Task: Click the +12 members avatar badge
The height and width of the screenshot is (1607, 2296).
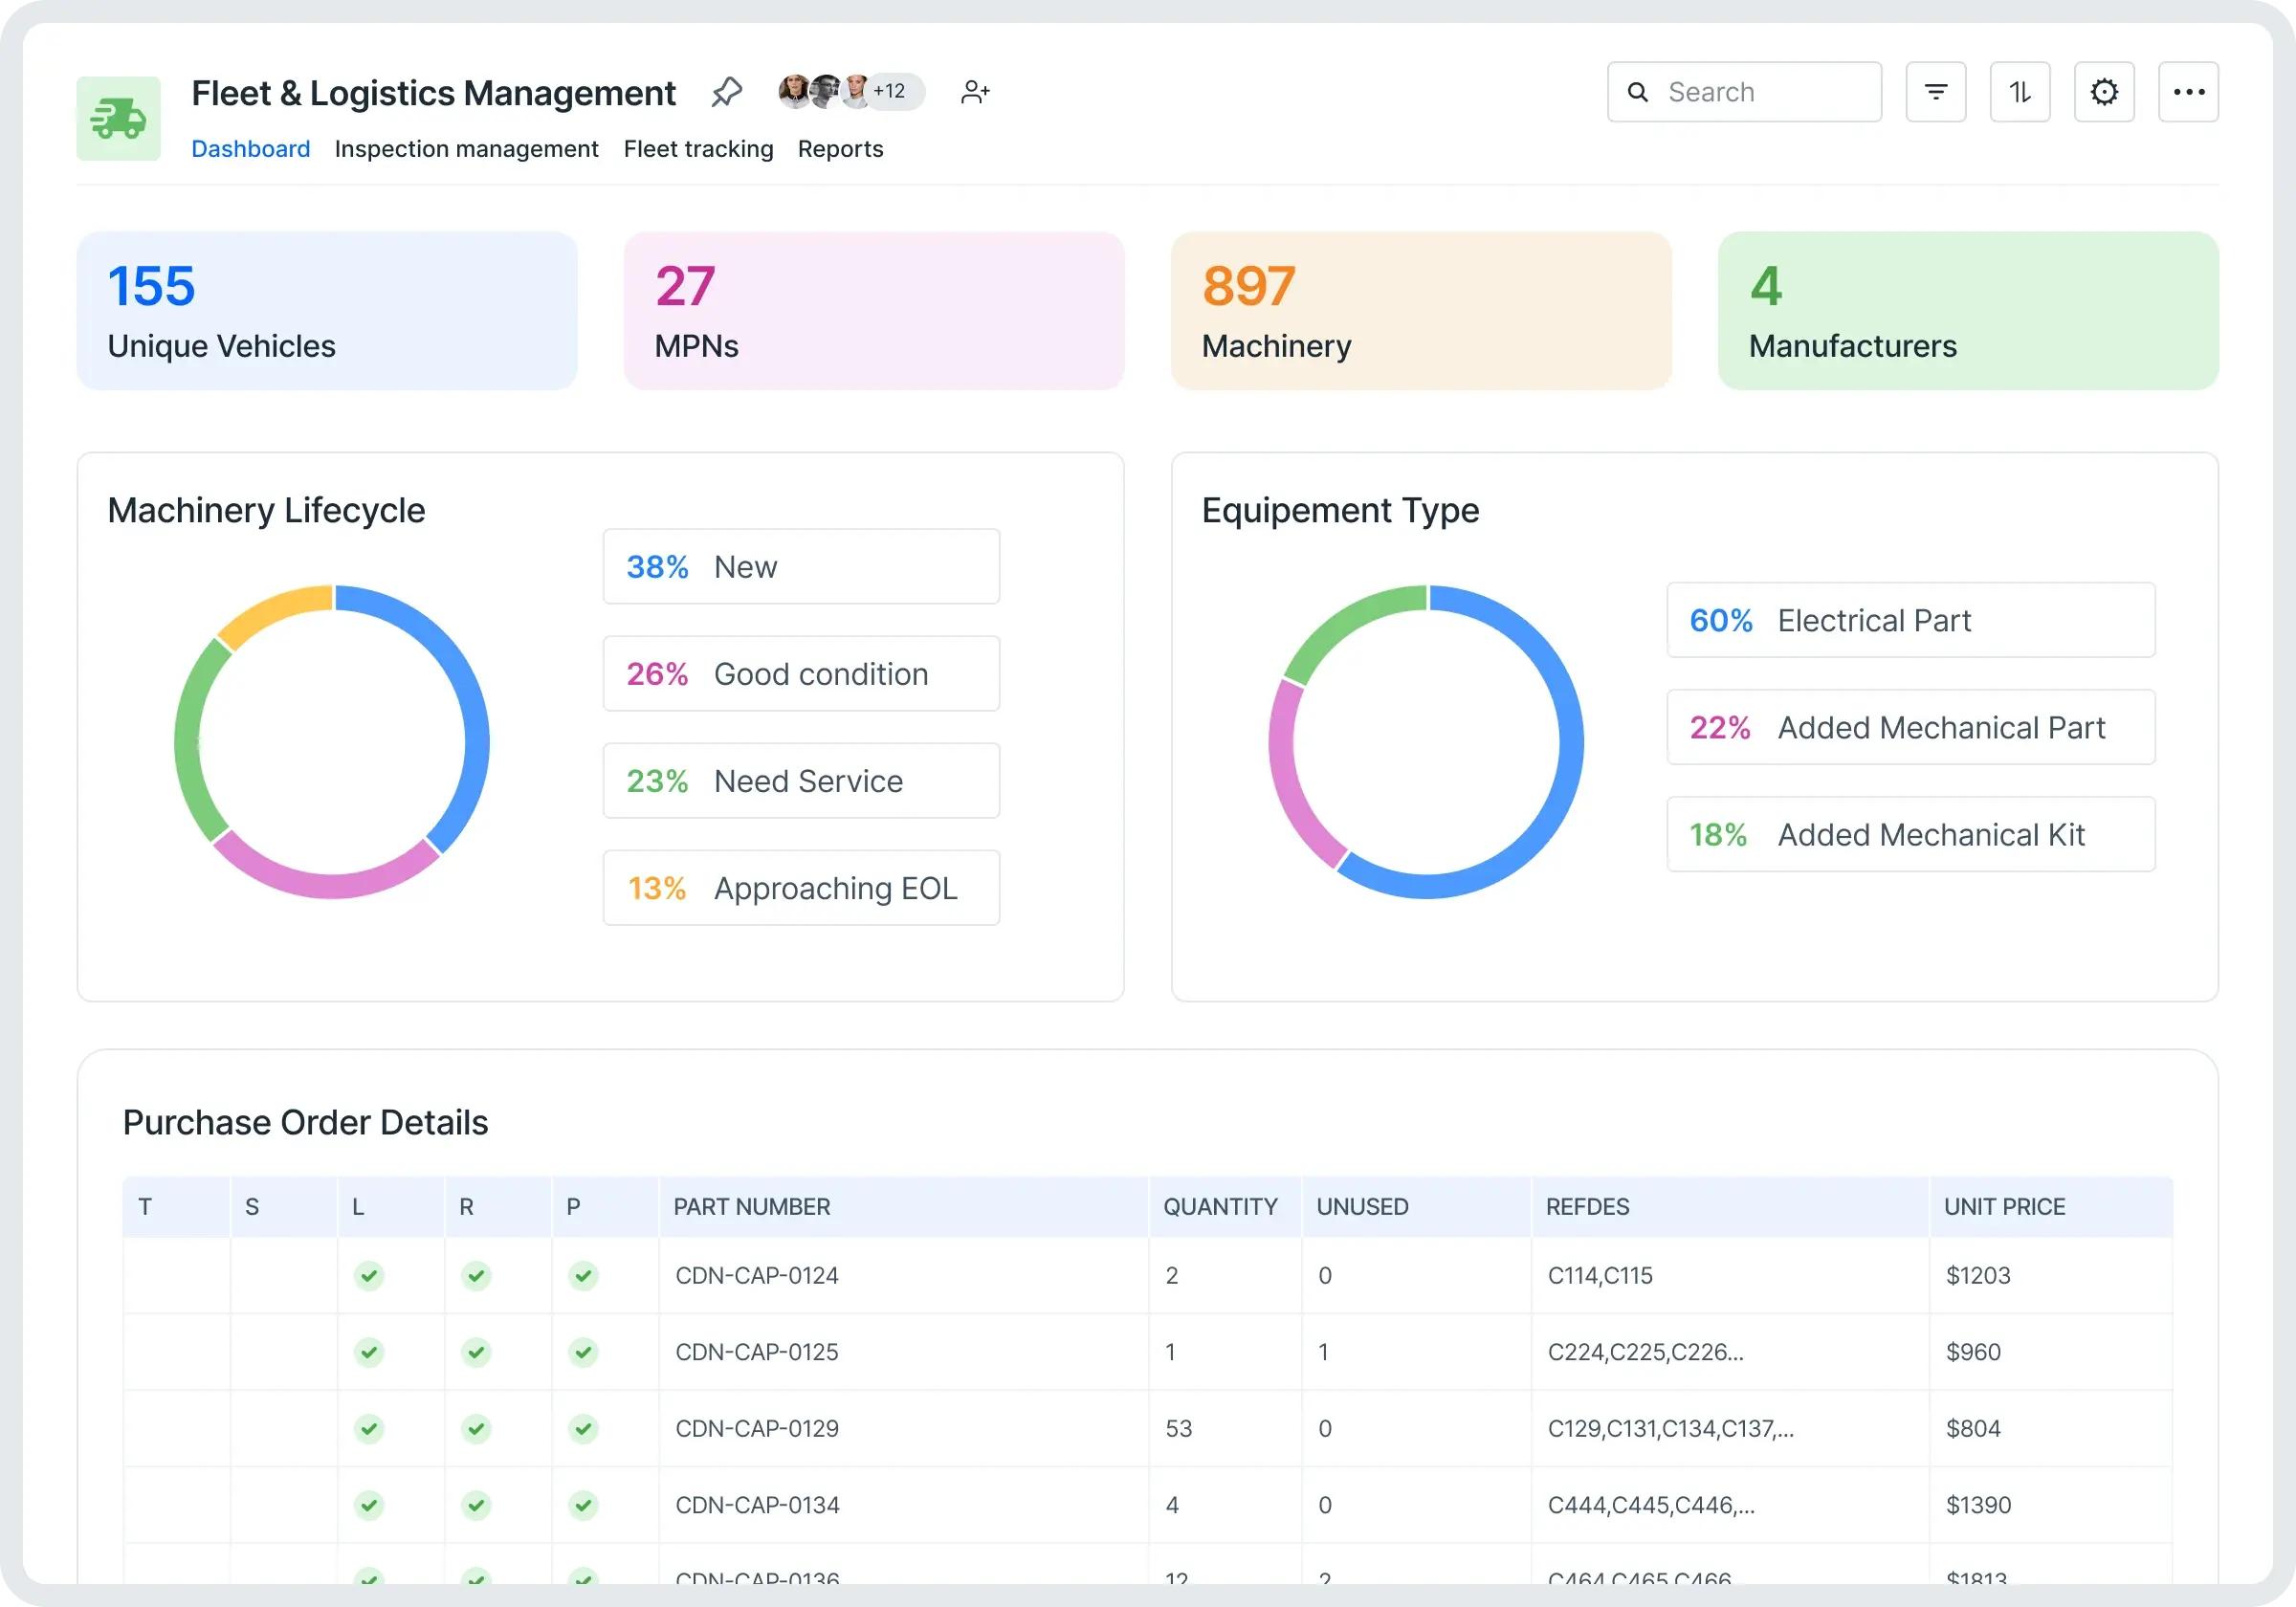Action: pos(890,91)
